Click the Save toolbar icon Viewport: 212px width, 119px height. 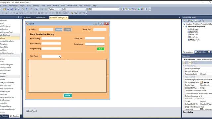coord(8,9)
